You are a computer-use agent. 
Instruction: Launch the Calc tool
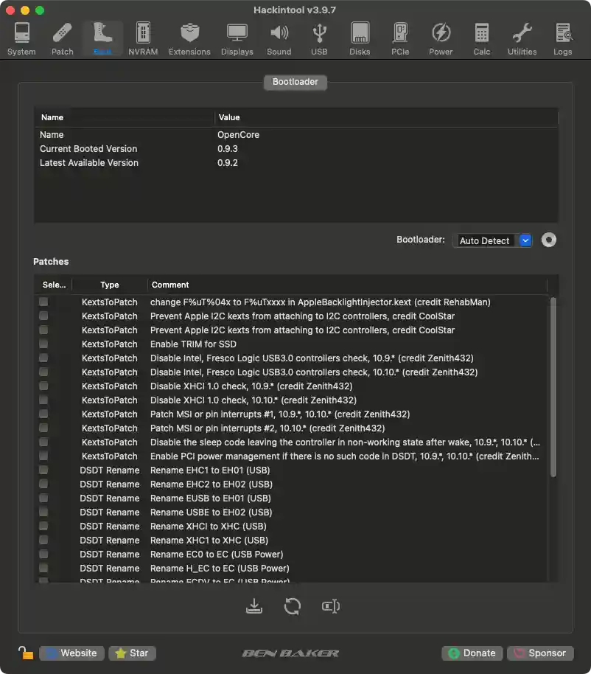coord(481,37)
